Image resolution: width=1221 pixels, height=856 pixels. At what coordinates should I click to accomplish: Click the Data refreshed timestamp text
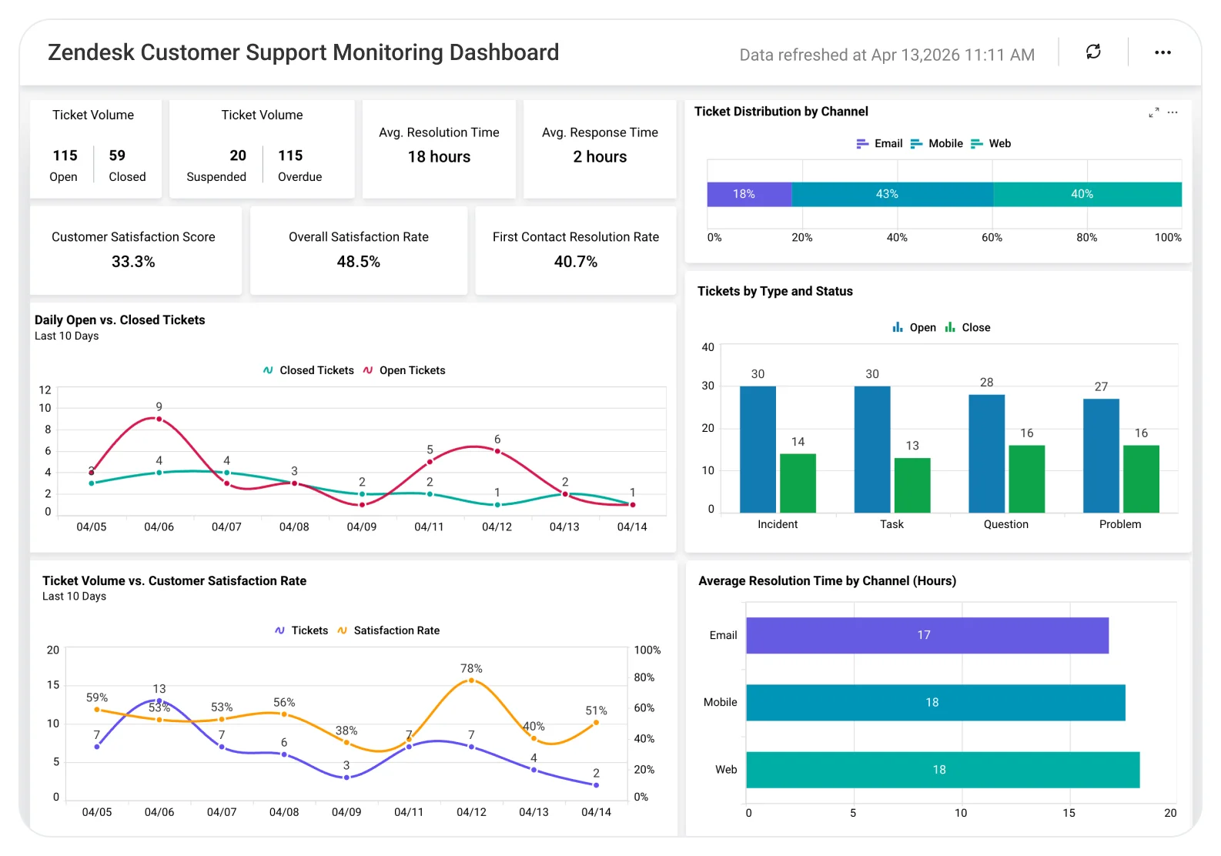click(x=887, y=55)
